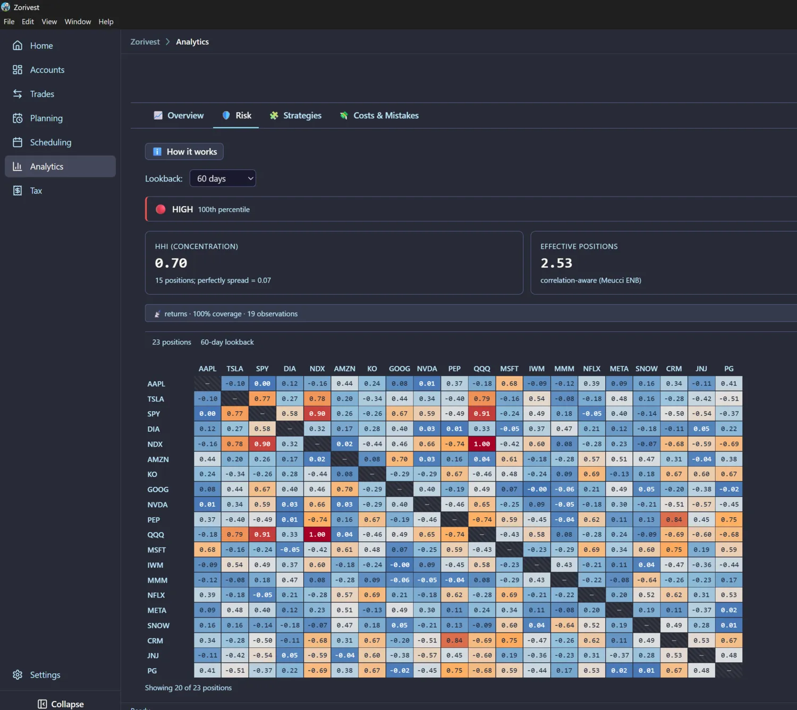Click the JNJ row label

153,656
